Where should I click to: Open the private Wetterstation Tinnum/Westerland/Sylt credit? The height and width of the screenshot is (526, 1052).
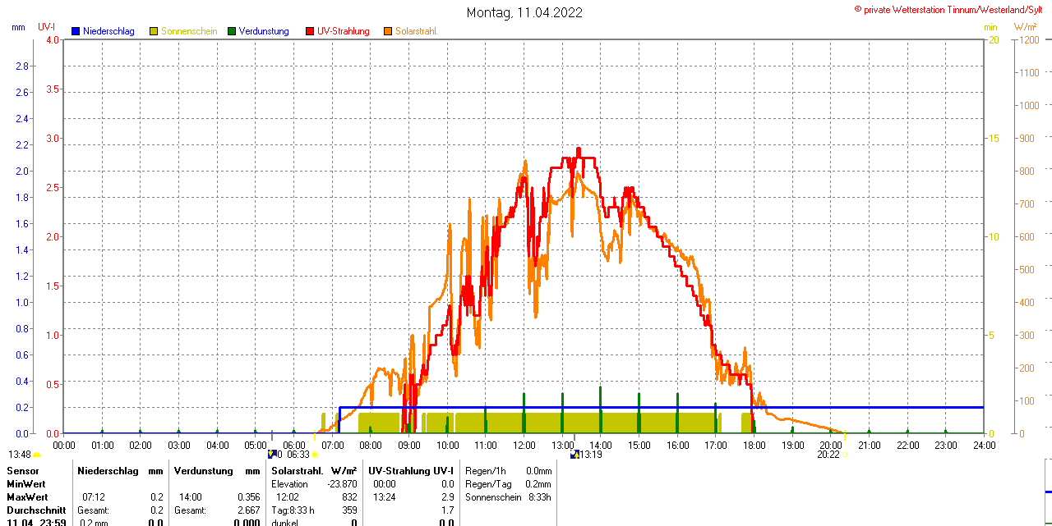952,10
